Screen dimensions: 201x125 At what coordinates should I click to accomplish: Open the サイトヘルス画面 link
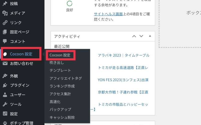click(108, 14)
